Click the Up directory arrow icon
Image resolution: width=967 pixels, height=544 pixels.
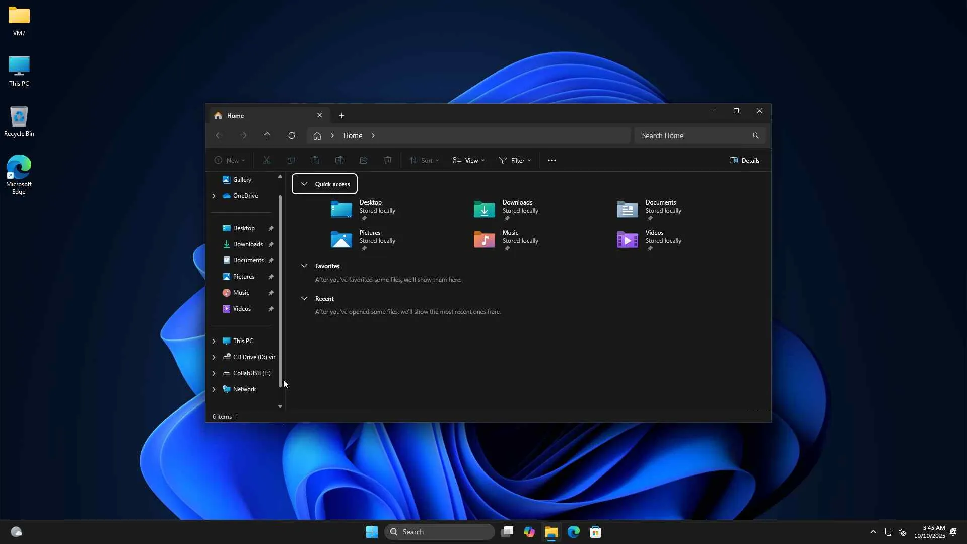click(x=267, y=135)
